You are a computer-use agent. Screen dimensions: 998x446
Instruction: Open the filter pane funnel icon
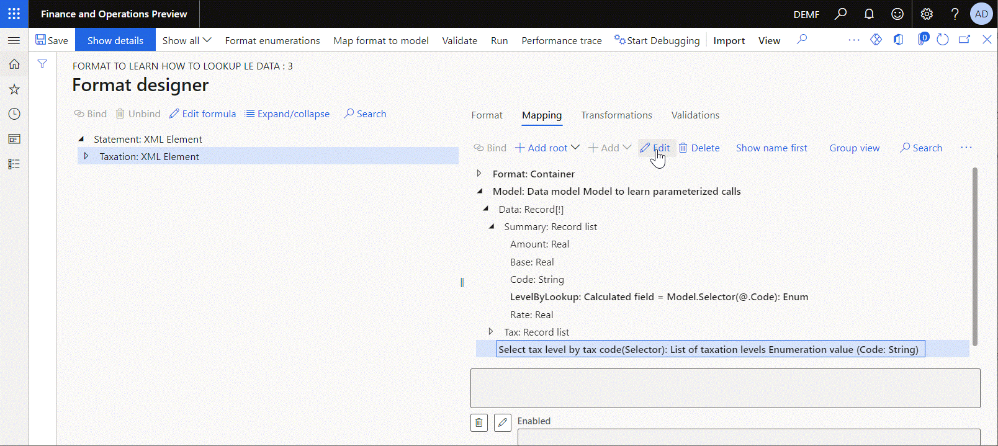[x=42, y=63]
